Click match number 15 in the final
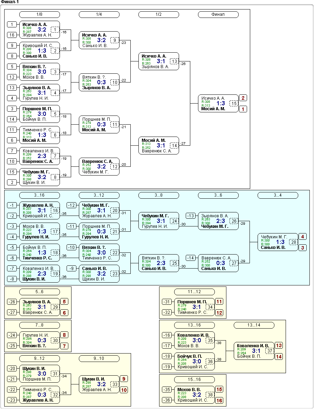The image size is (314, 409). [x=234, y=104]
